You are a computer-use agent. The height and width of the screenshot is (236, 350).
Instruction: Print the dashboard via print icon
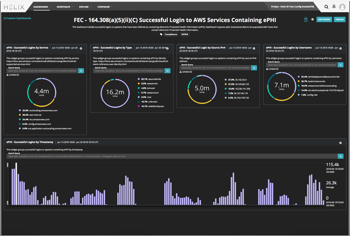pyautogui.click(x=306, y=19)
